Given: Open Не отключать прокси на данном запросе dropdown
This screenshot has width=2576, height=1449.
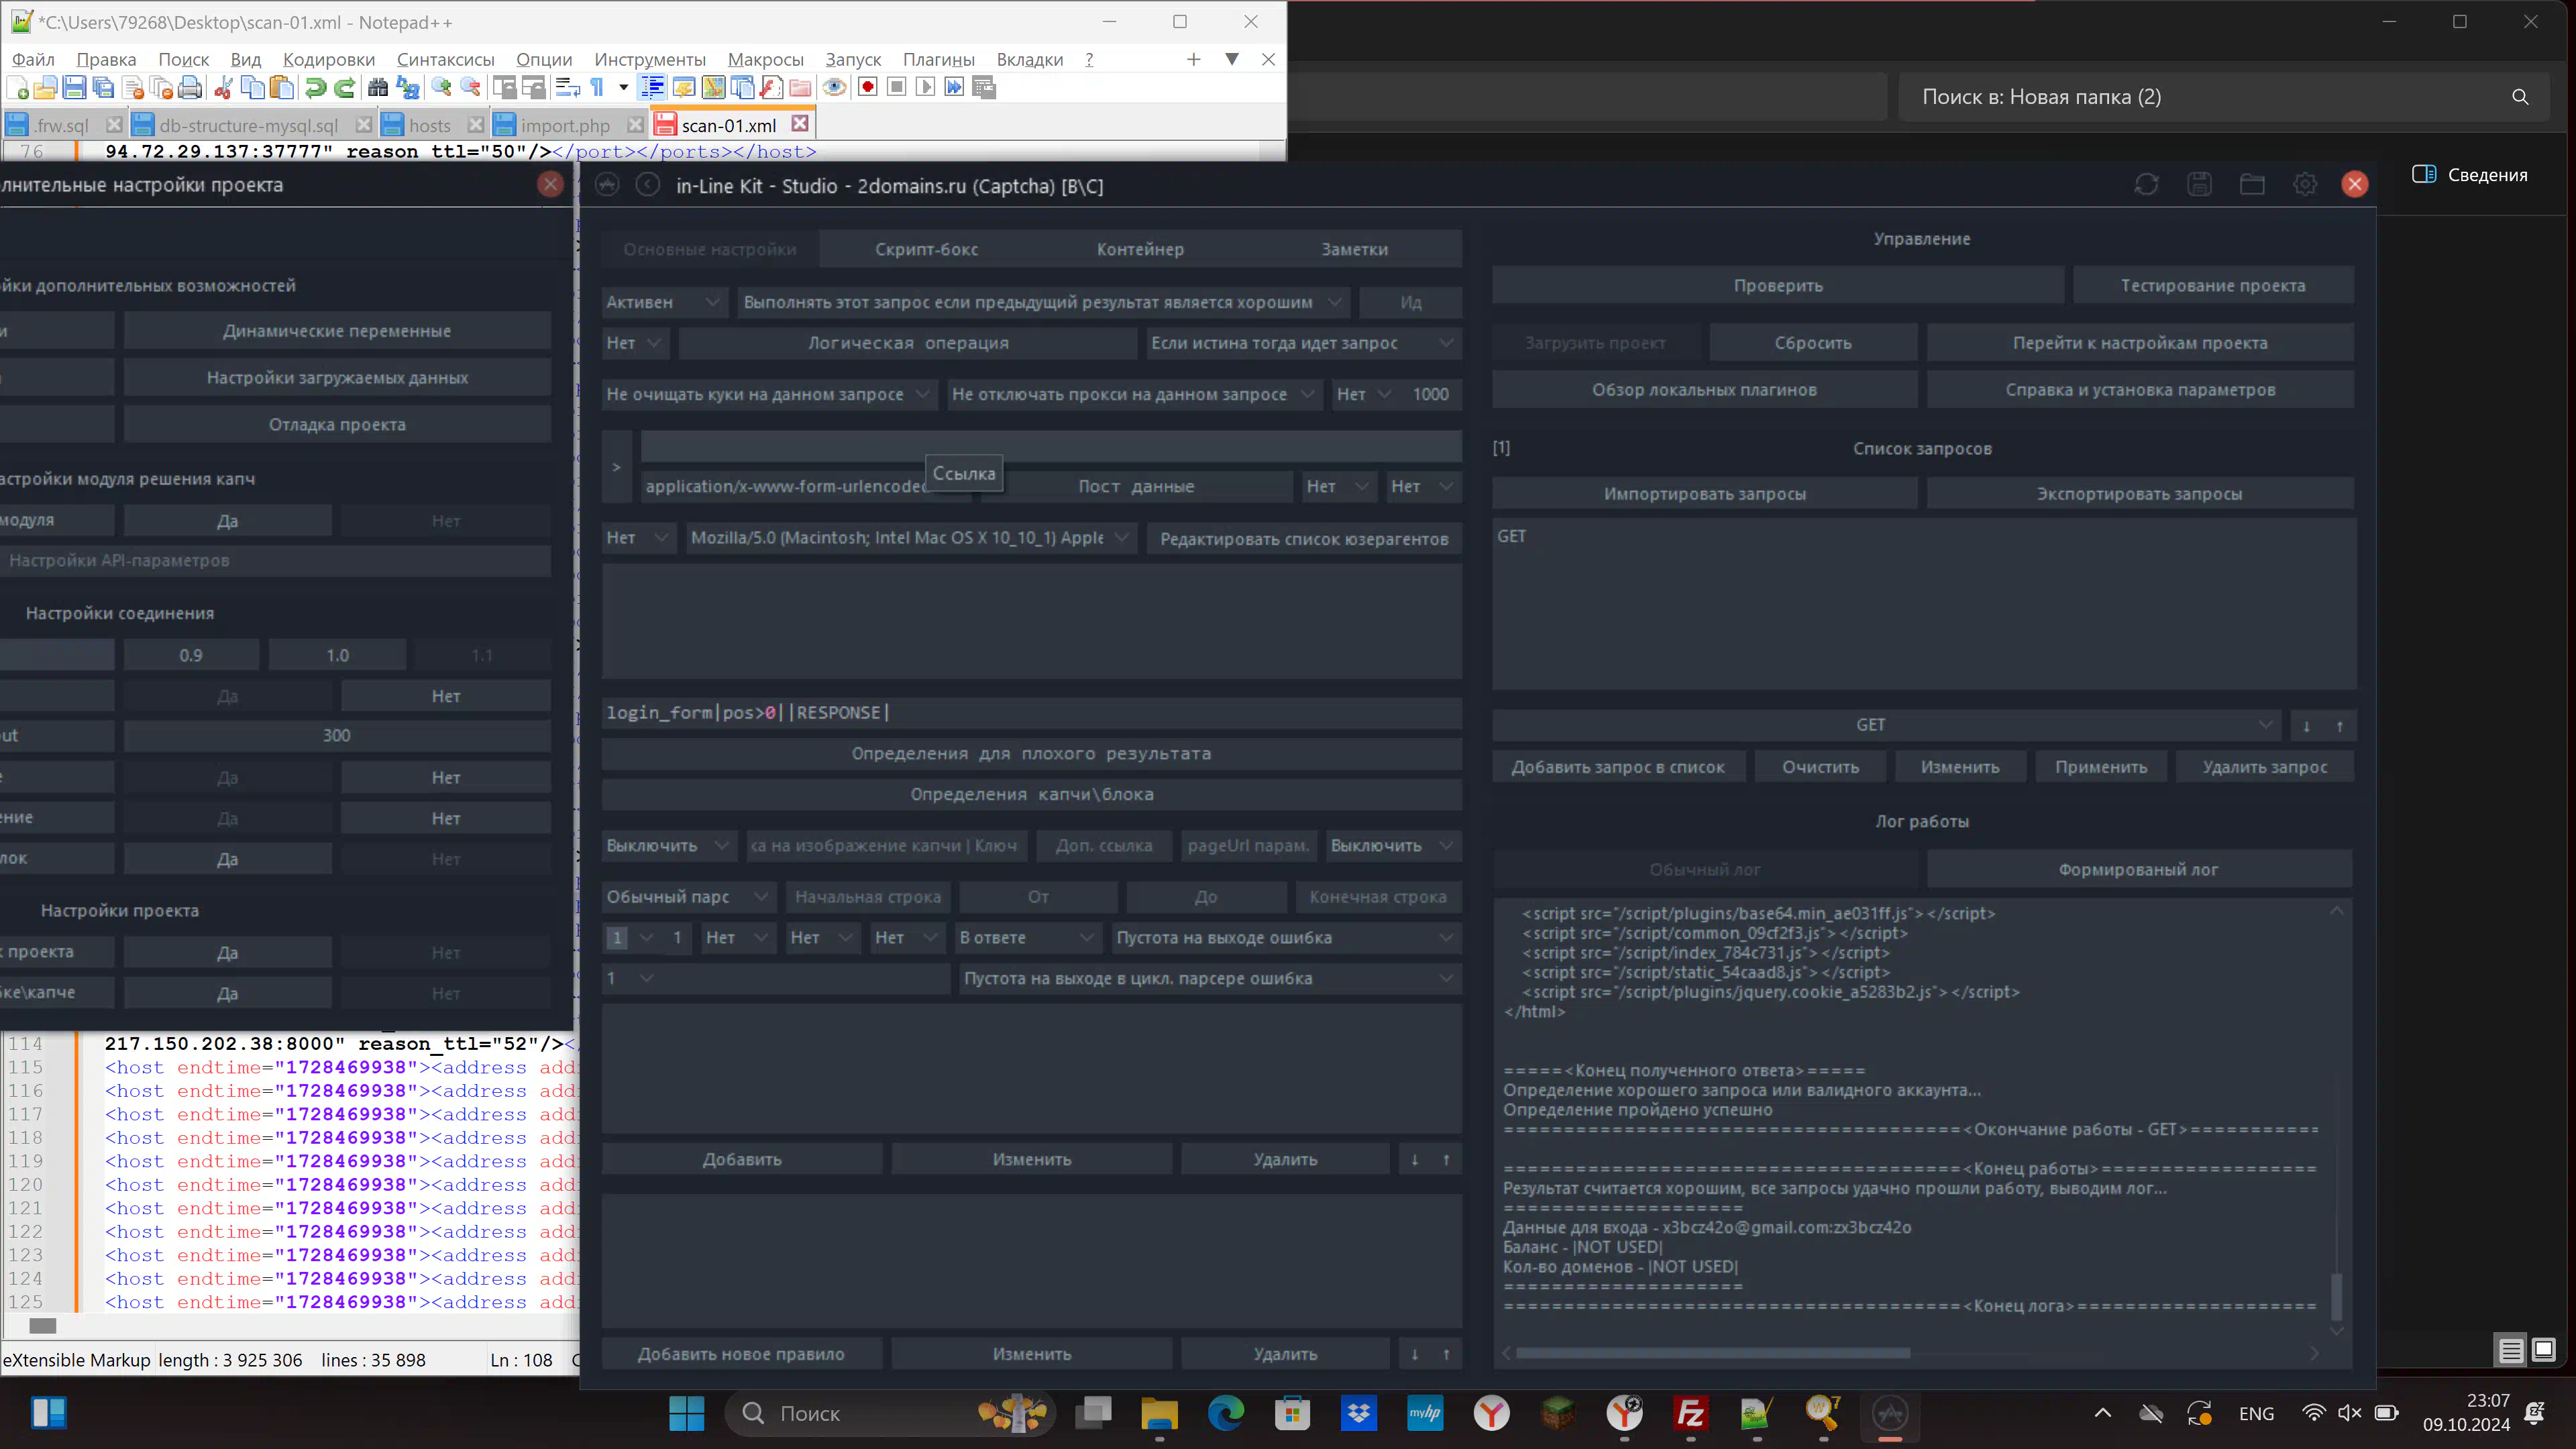Looking at the screenshot, I should click(1135, 394).
